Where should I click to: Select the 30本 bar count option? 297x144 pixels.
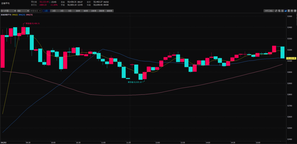click(x=78, y=11)
